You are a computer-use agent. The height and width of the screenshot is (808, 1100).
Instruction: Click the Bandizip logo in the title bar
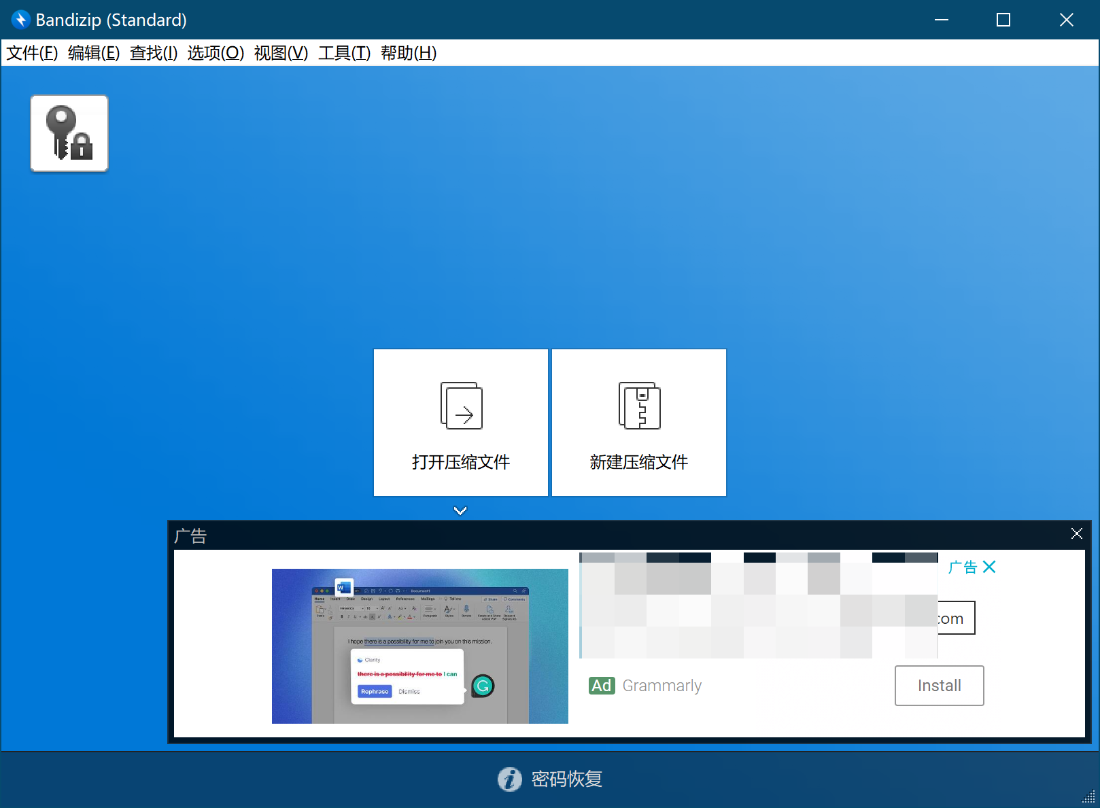point(20,20)
